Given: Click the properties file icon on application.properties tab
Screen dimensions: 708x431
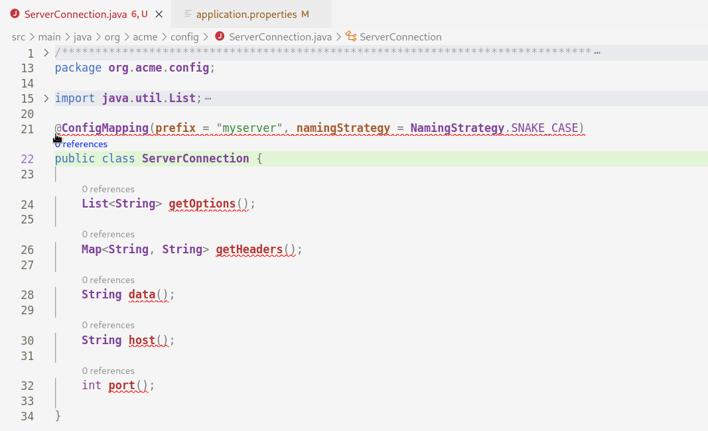Looking at the screenshot, I should pos(190,13).
